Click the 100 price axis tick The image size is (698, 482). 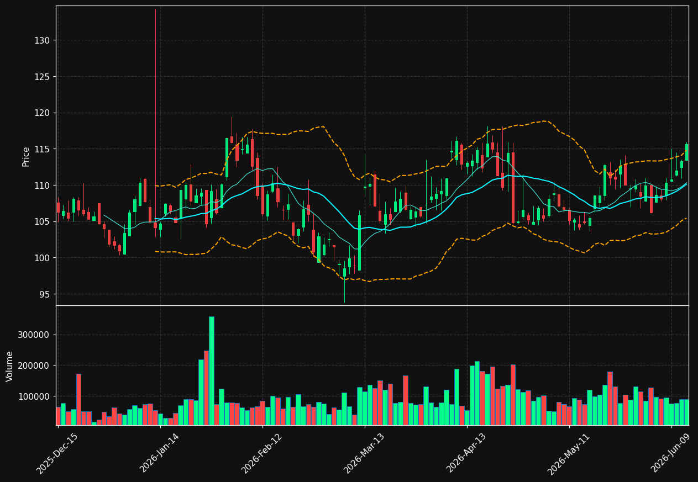(43, 258)
